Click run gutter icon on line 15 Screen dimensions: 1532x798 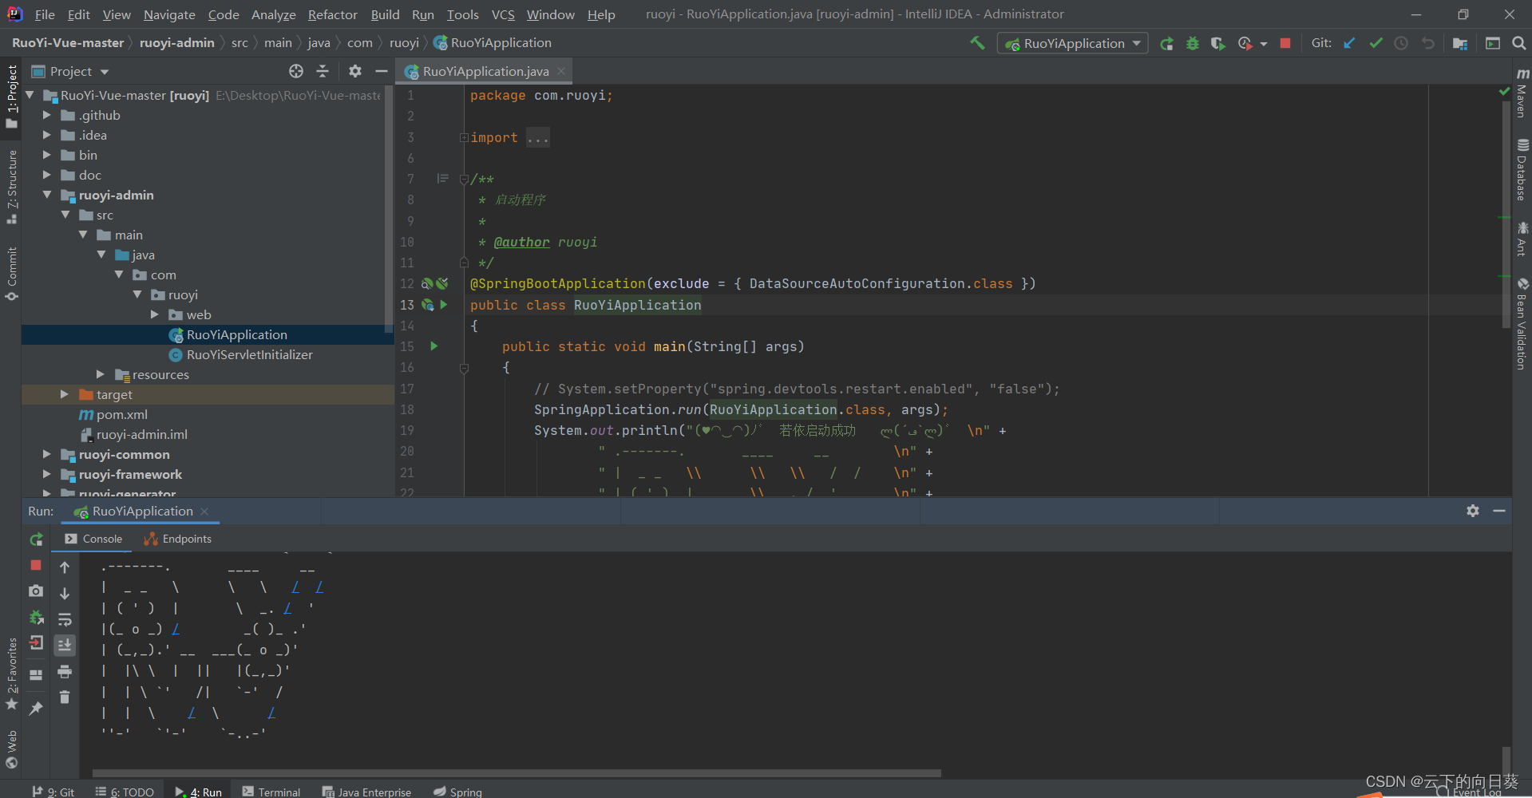pos(434,346)
